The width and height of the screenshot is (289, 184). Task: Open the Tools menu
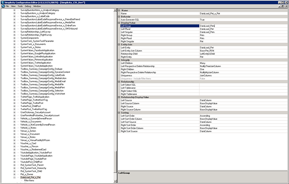pyautogui.click(x=20, y=6)
